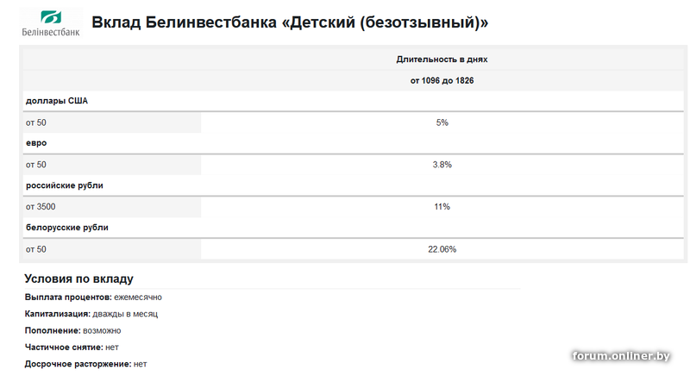The width and height of the screenshot is (690, 376).
Task: Click the 11% Russian ruble rate
Action: [442, 207]
